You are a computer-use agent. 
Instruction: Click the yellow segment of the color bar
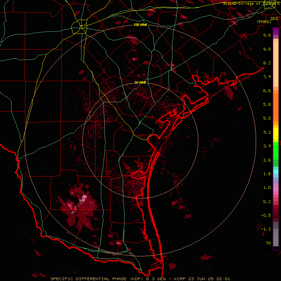(x=276, y=134)
